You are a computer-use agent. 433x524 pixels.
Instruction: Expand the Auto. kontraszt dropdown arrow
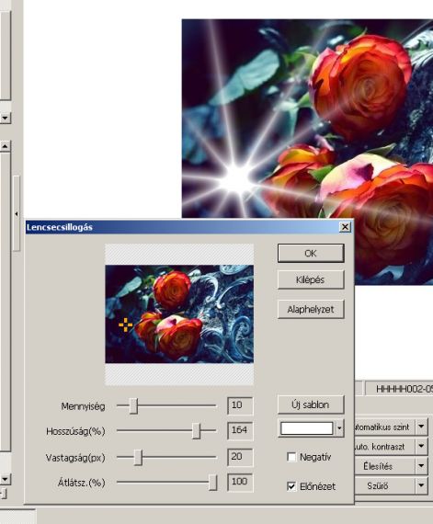(x=421, y=446)
